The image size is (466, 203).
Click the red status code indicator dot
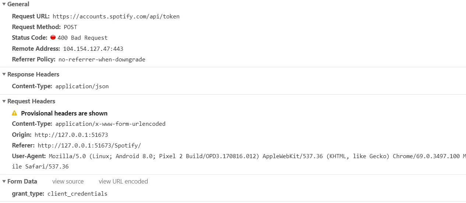pos(53,38)
